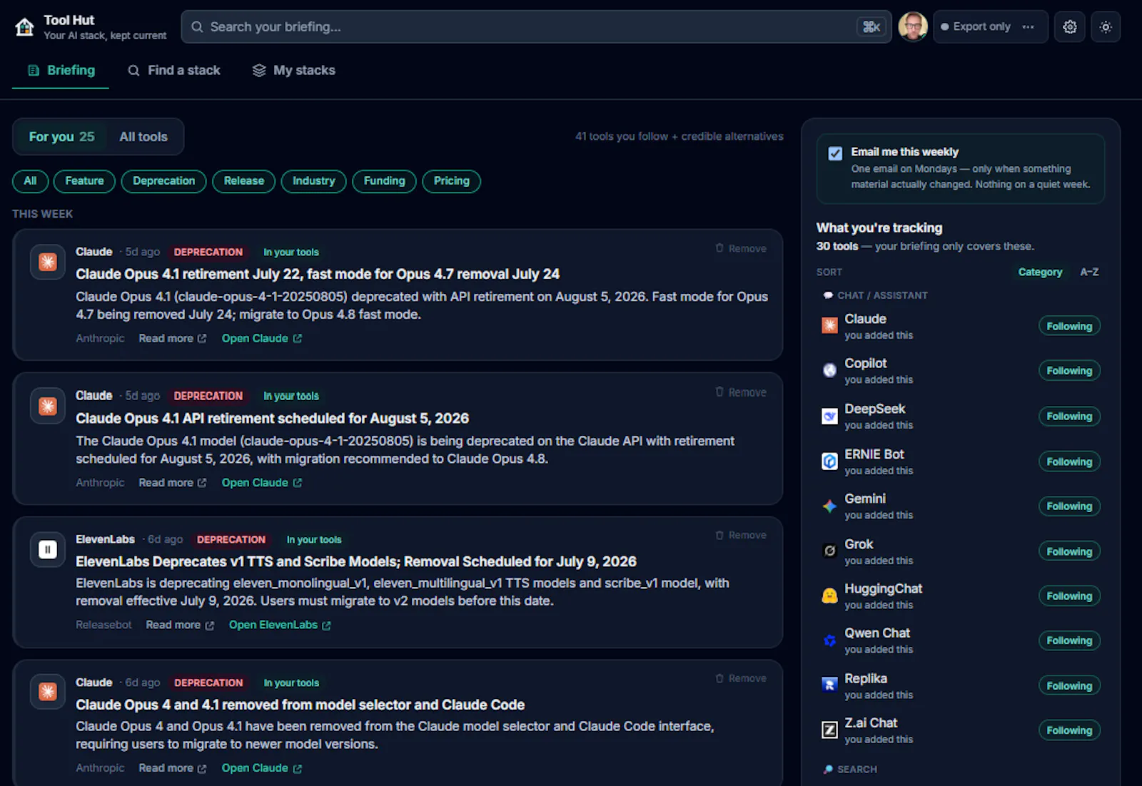1142x786 pixels.
Task: Filter briefing by Deprecation
Action: (163, 181)
